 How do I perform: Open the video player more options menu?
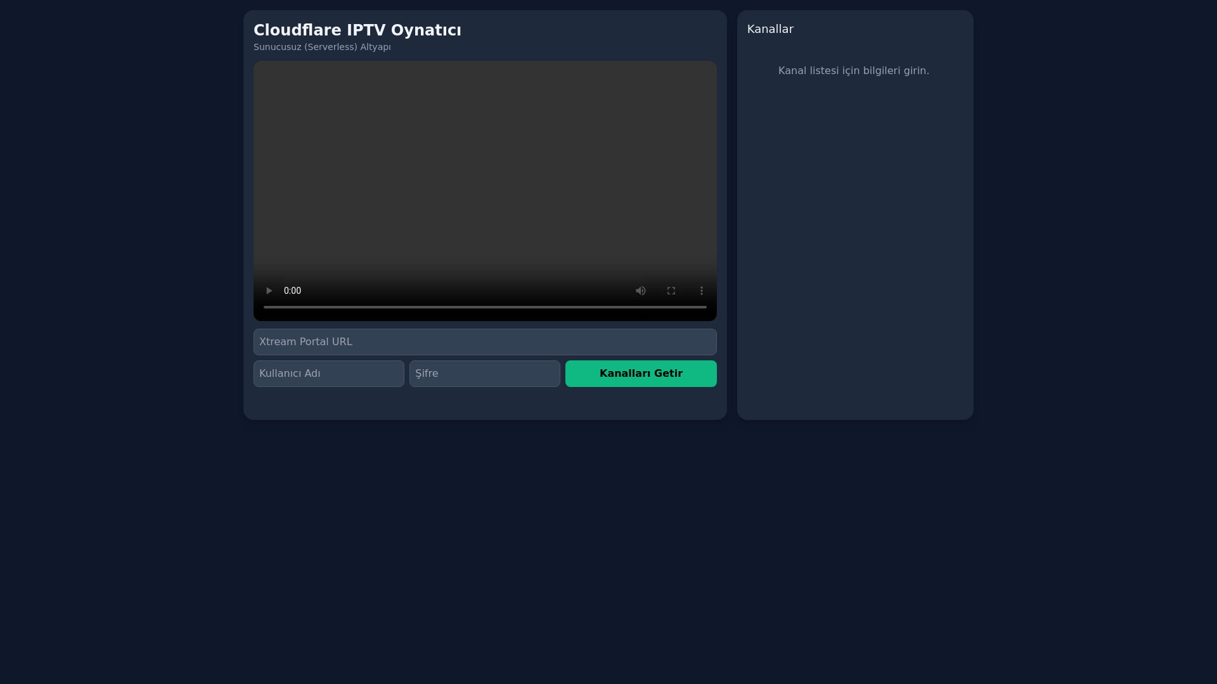pos(702,291)
